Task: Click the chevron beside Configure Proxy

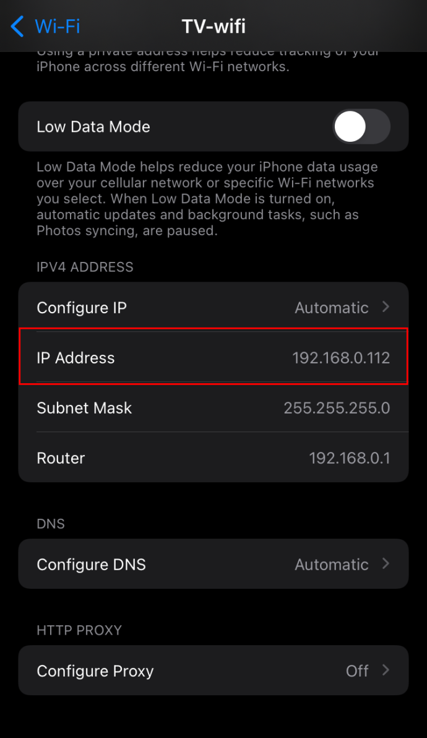Action: pyautogui.click(x=386, y=671)
